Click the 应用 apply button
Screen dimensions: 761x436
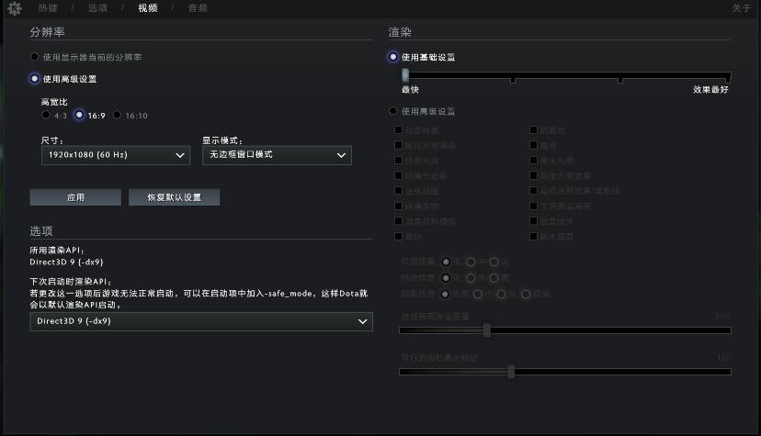coord(75,197)
